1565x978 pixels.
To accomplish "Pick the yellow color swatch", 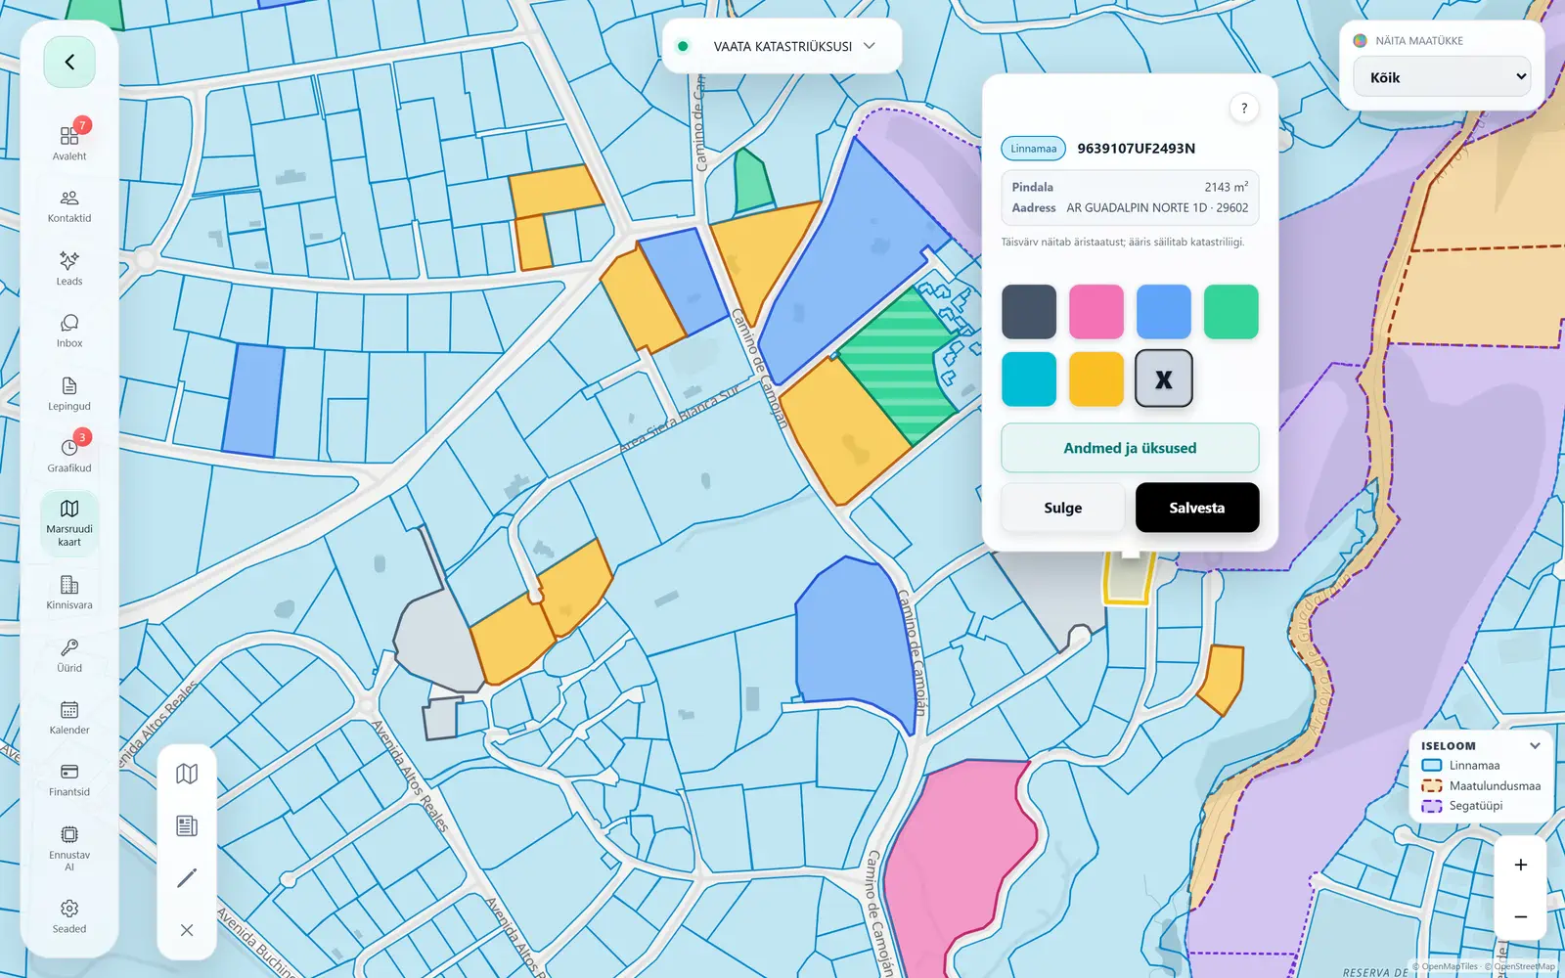I will [1096, 379].
